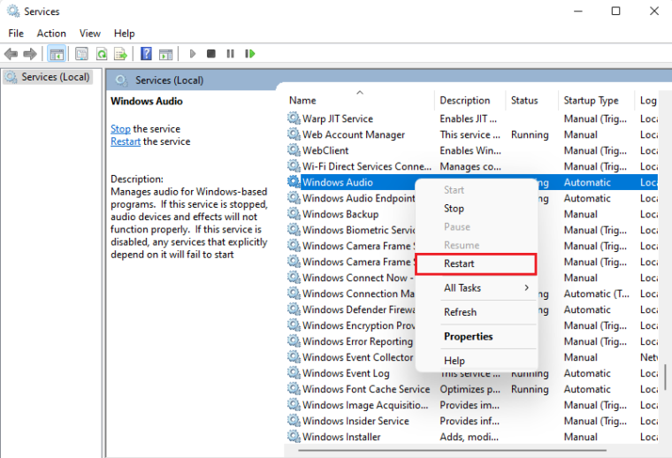The image size is (672, 458).
Task: Select the Windows Connect Now row
Action: [x=471, y=278]
